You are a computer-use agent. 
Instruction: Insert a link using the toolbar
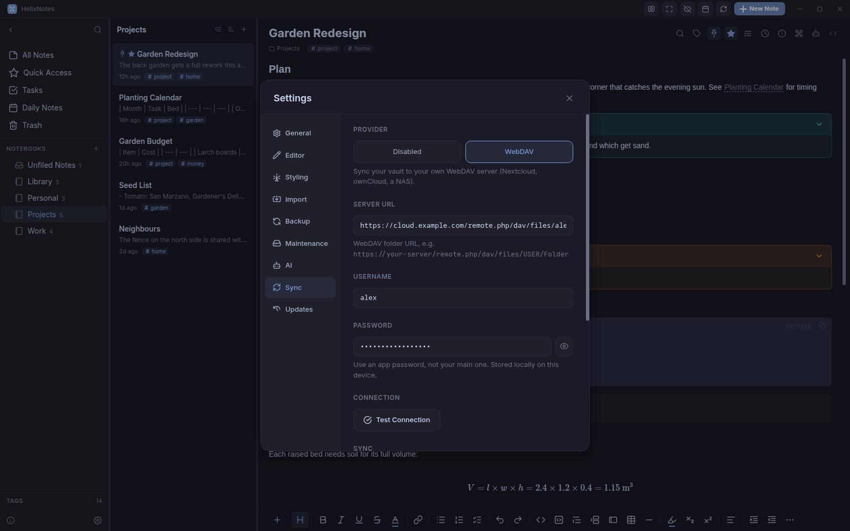click(418, 520)
